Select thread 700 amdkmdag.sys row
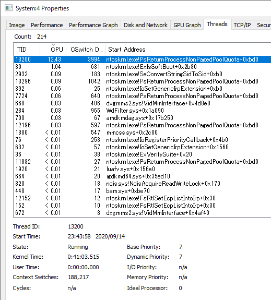Image resolution: width=271 pixels, height=300 pixels. click(x=143, y=118)
